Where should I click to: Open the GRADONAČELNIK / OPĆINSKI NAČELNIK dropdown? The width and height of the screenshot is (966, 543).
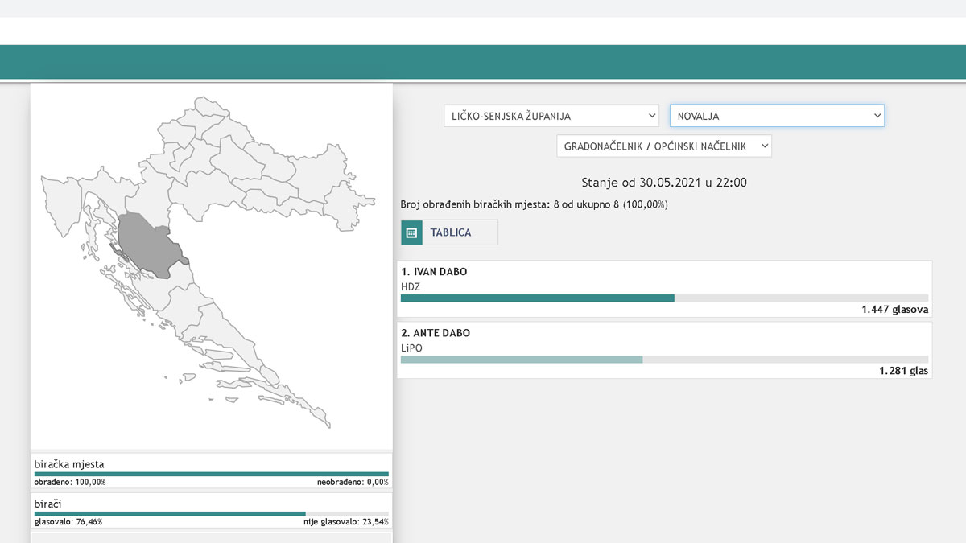(x=664, y=146)
